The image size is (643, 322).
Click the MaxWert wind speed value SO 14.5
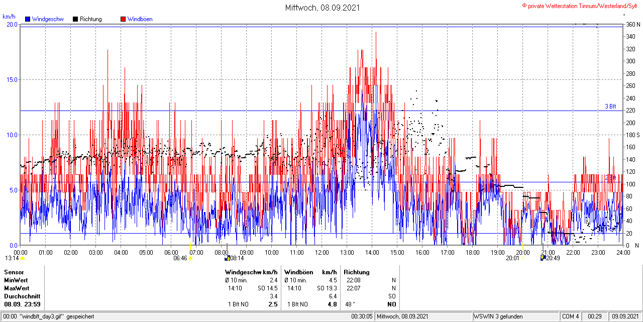click(x=268, y=288)
